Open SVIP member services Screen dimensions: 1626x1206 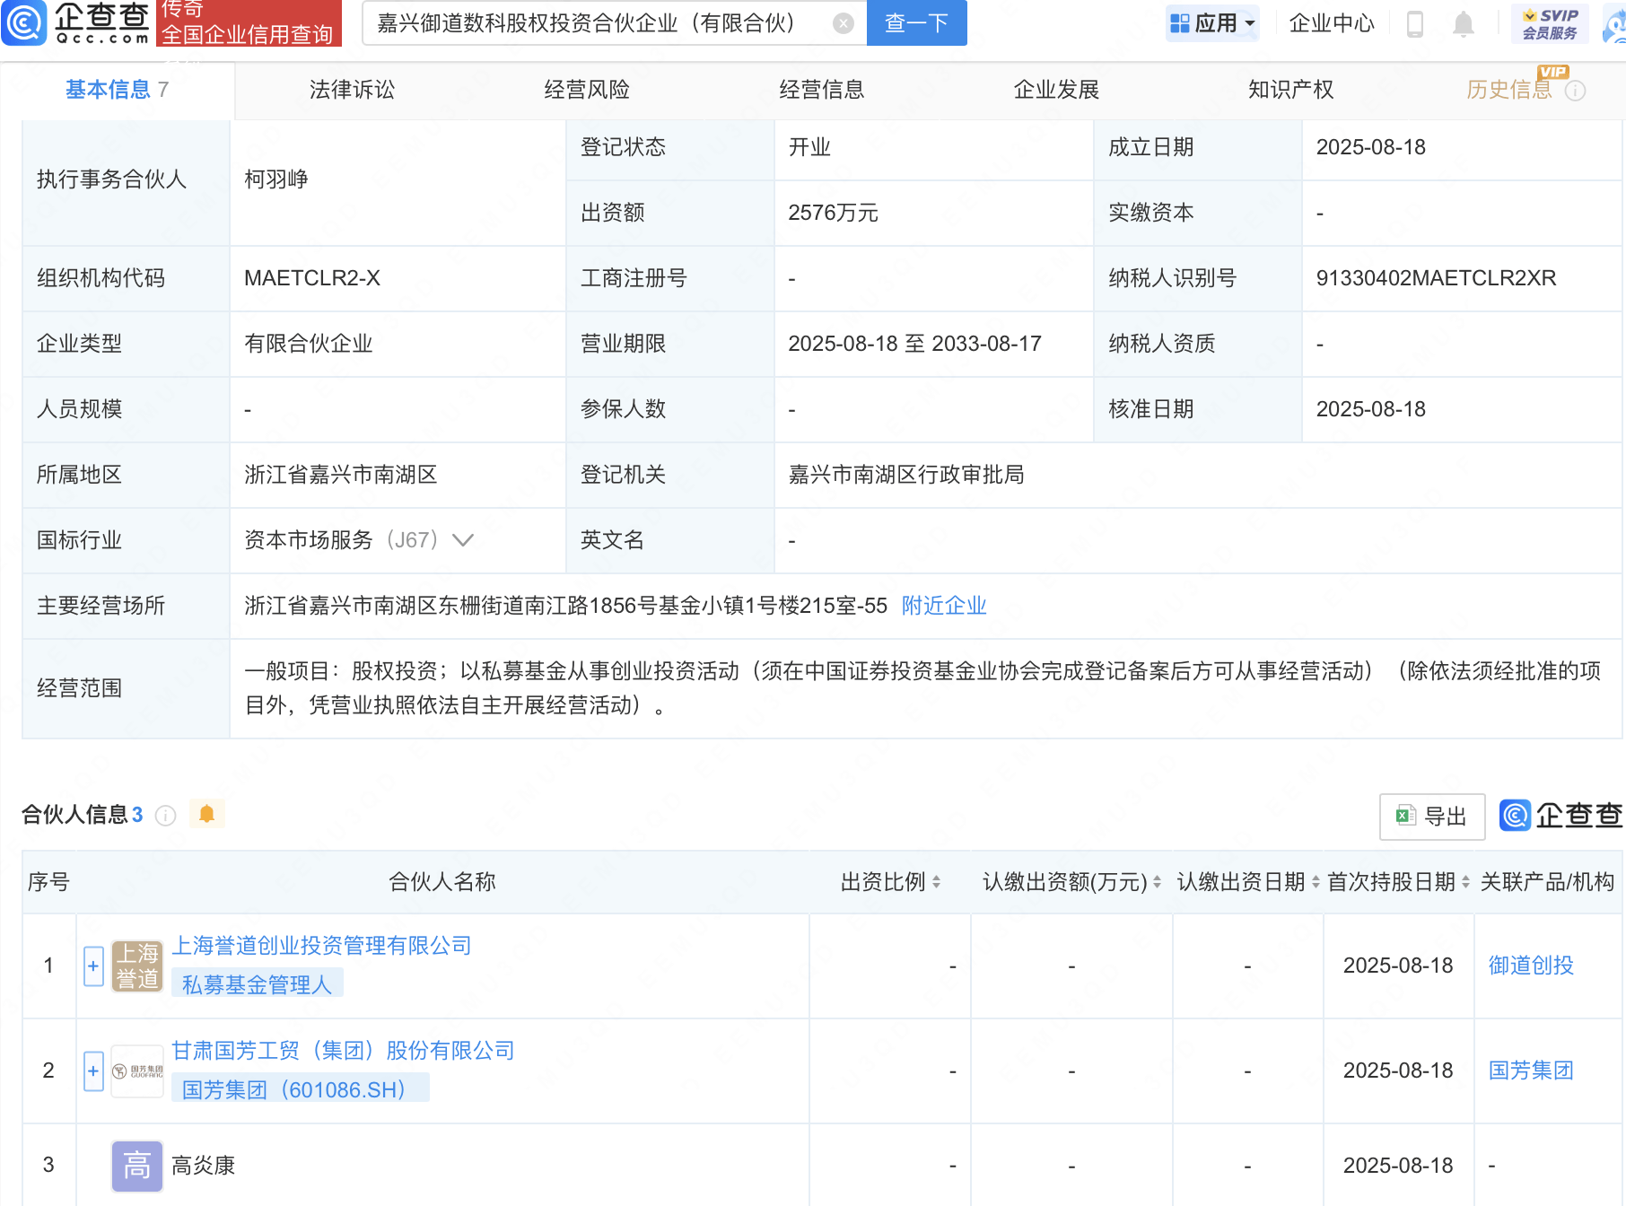pyautogui.click(x=1550, y=23)
